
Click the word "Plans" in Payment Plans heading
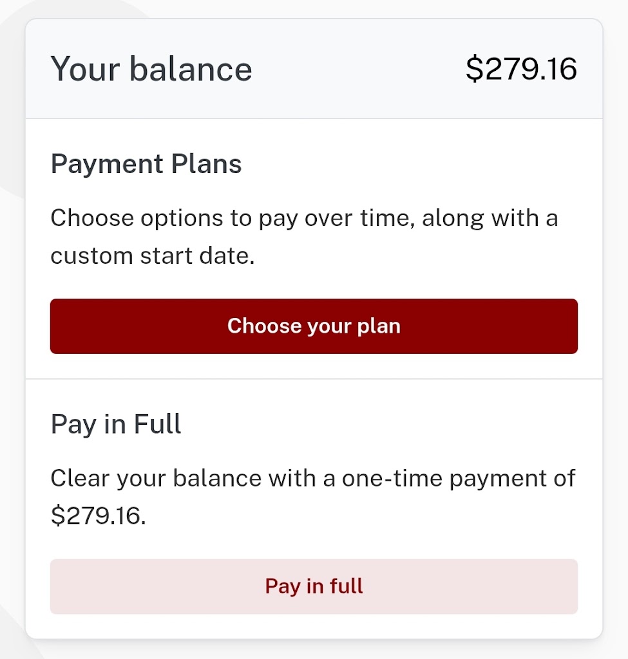pos(206,164)
